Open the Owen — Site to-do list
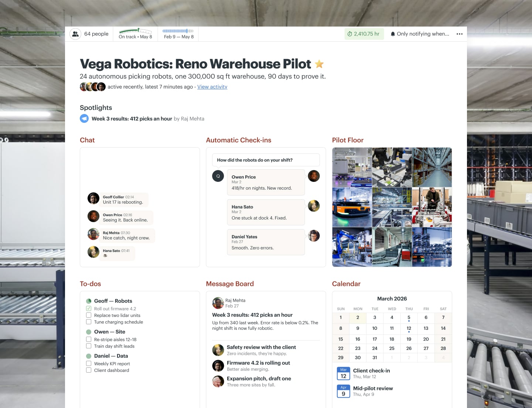Image resolution: width=532 pixels, height=408 pixels. 110,332
